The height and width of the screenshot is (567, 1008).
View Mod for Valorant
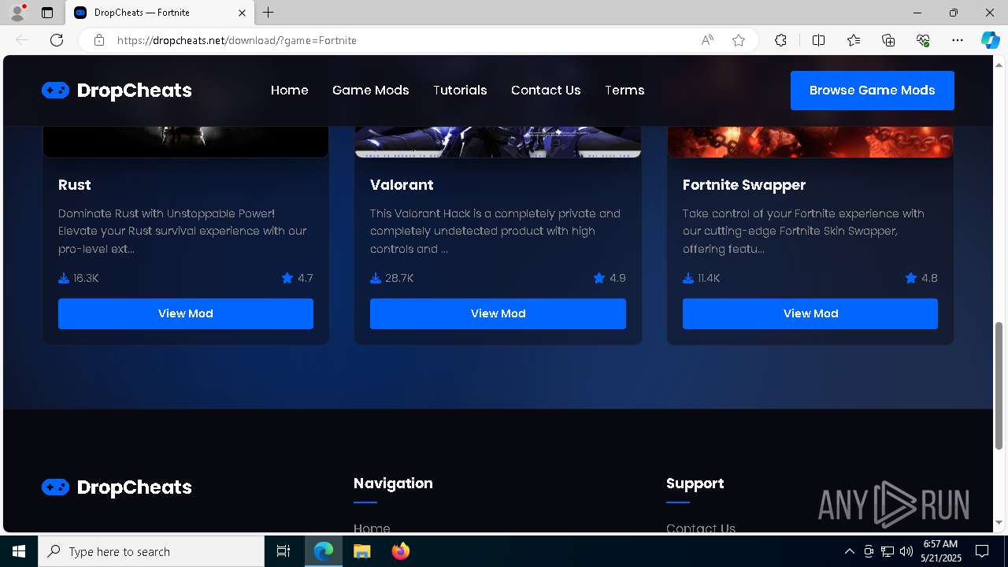(x=498, y=313)
